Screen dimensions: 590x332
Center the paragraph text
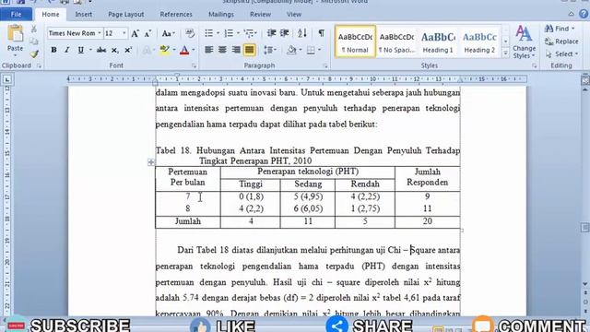point(222,50)
